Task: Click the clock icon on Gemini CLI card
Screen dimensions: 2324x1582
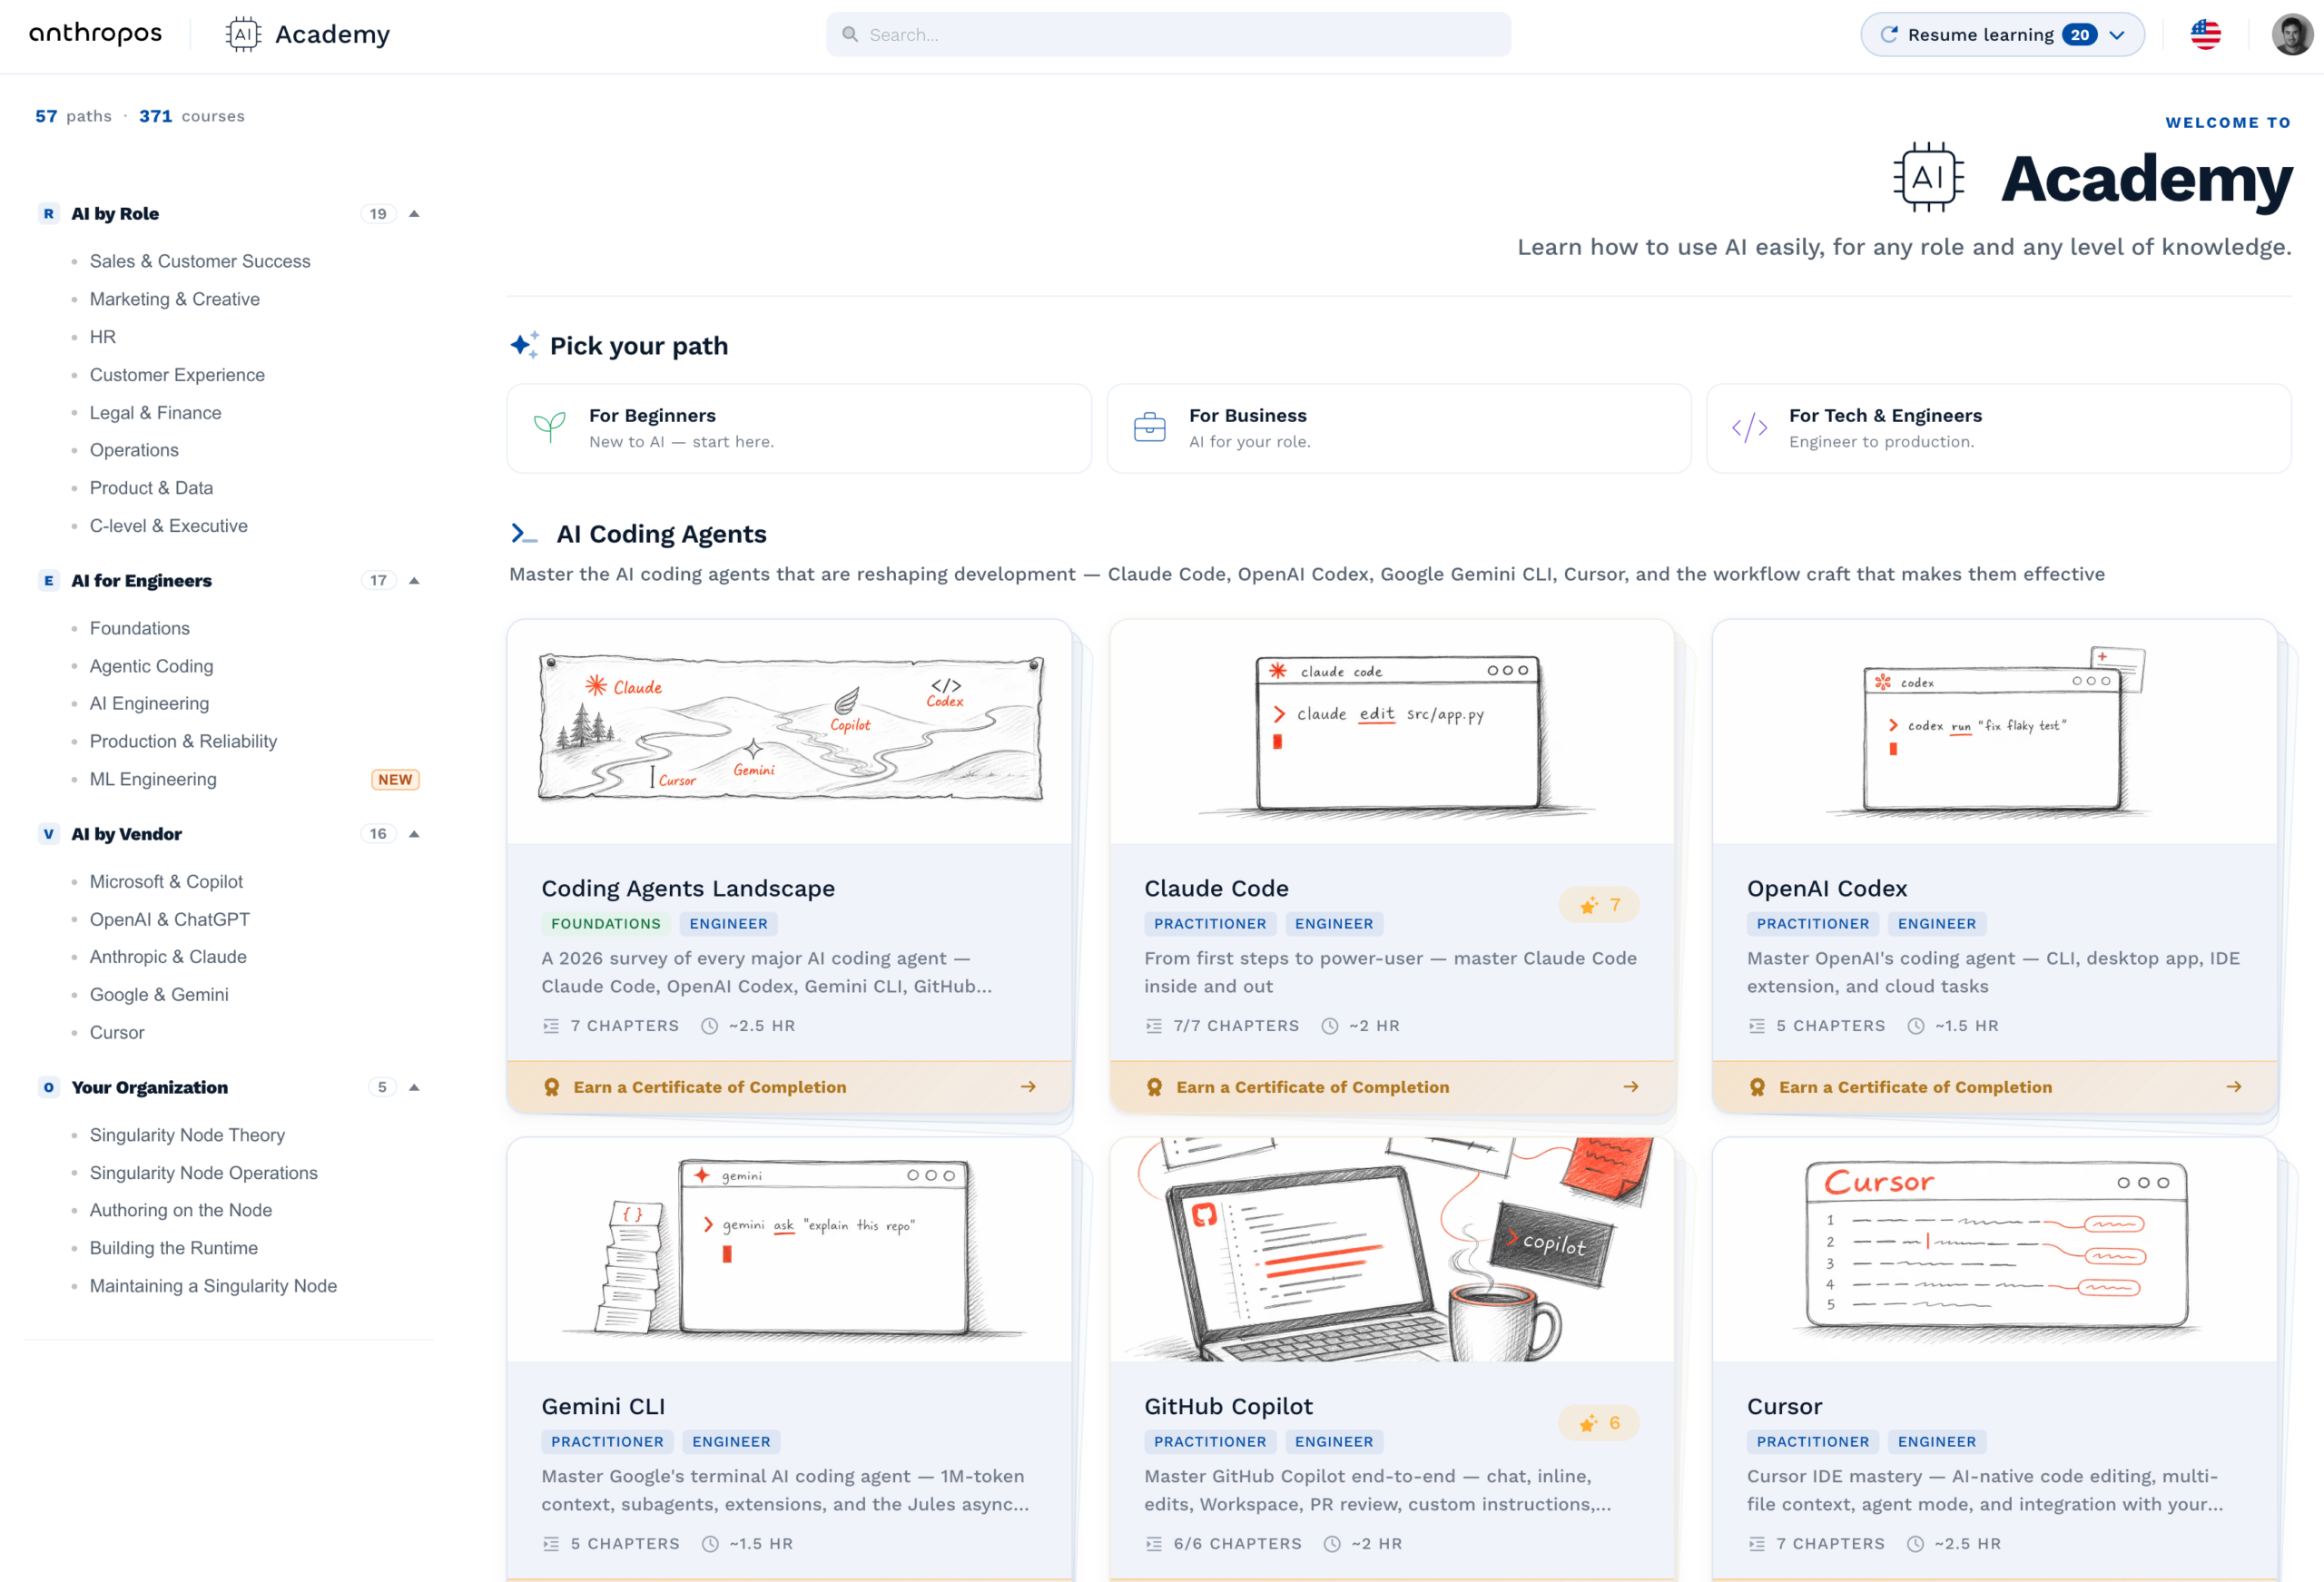Action: [x=710, y=1544]
